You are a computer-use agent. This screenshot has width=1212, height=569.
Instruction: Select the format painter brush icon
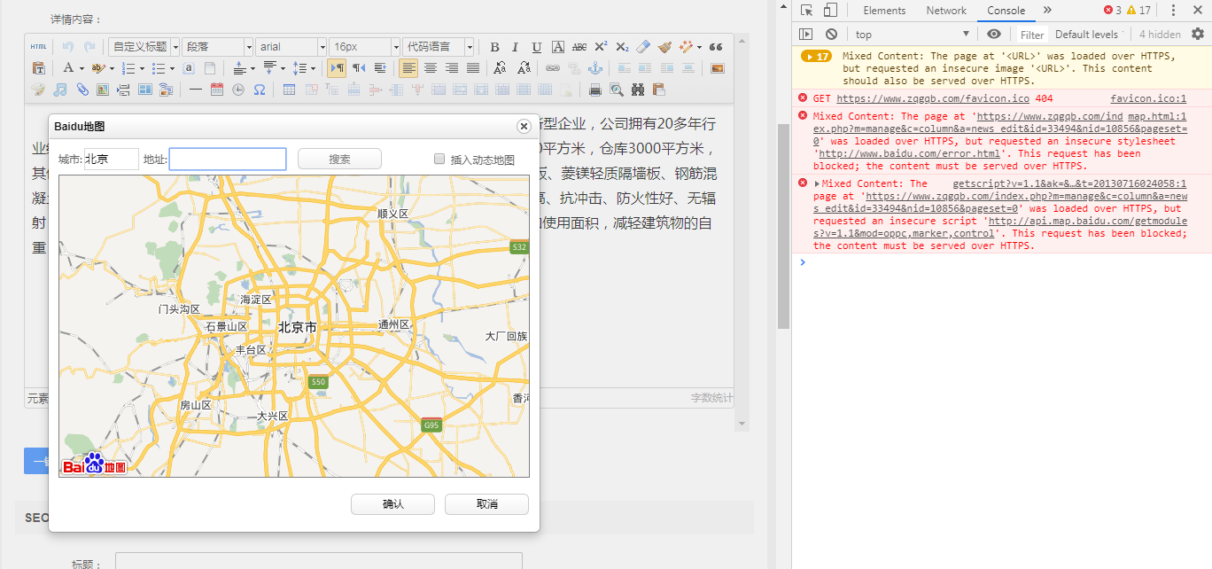point(664,47)
